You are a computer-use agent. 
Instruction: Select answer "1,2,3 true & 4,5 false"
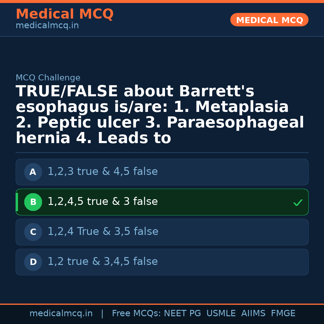pos(103,172)
